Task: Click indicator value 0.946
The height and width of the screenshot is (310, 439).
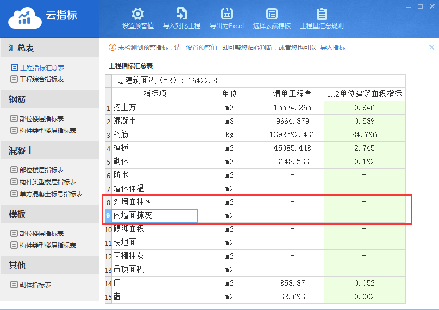Action: (365, 107)
